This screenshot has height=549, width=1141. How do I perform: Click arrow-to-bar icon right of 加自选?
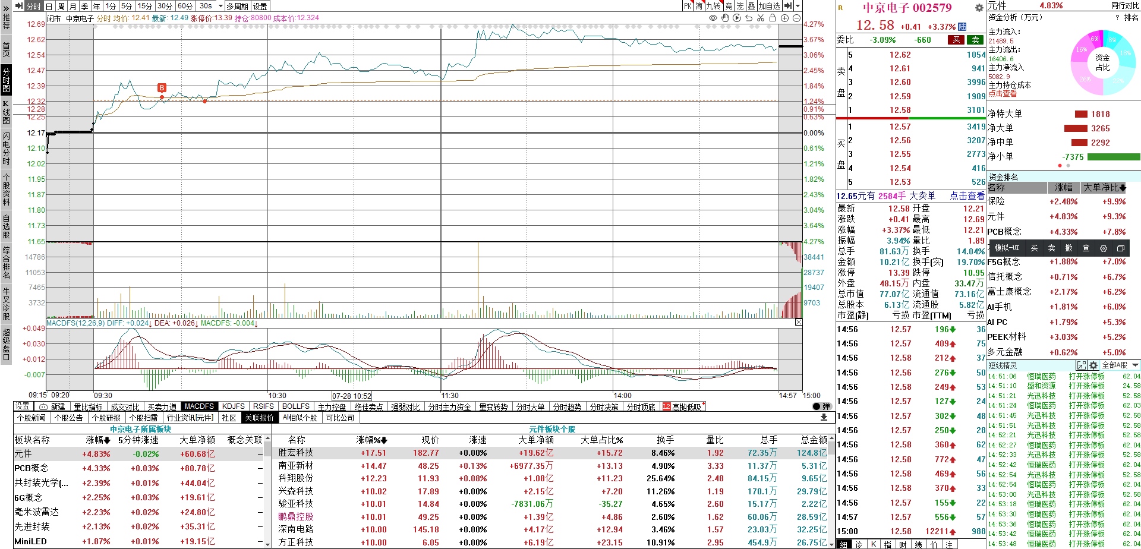pyautogui.click(x=787, y=6)
